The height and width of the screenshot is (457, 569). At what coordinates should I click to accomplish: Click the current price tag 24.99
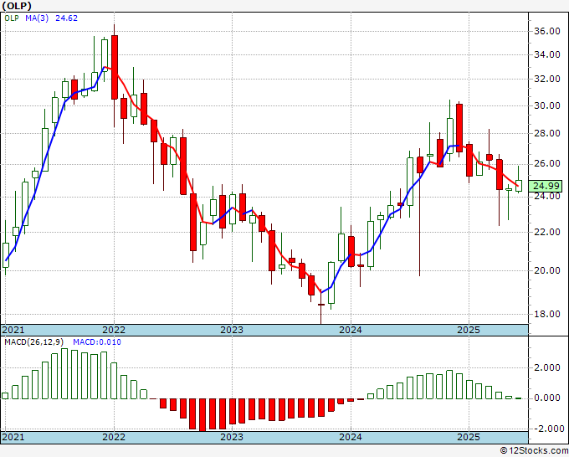[x=546, y=186]
